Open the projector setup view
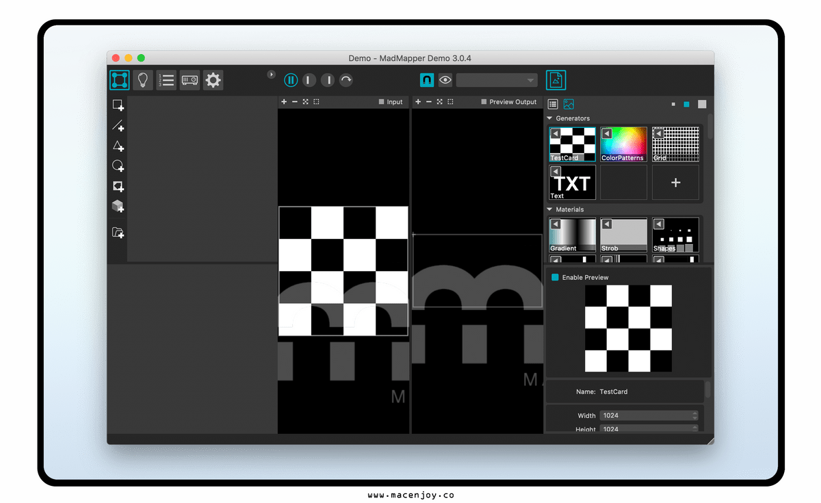Image resolution: width=821 pixels, height=503 pixels. point(190,80)
